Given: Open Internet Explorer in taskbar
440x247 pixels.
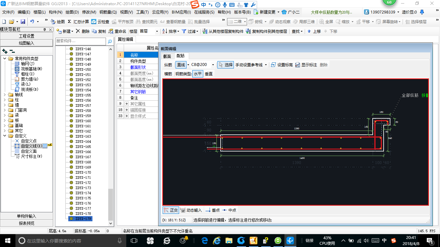Looking at the screenshot, I should point(216,240).
